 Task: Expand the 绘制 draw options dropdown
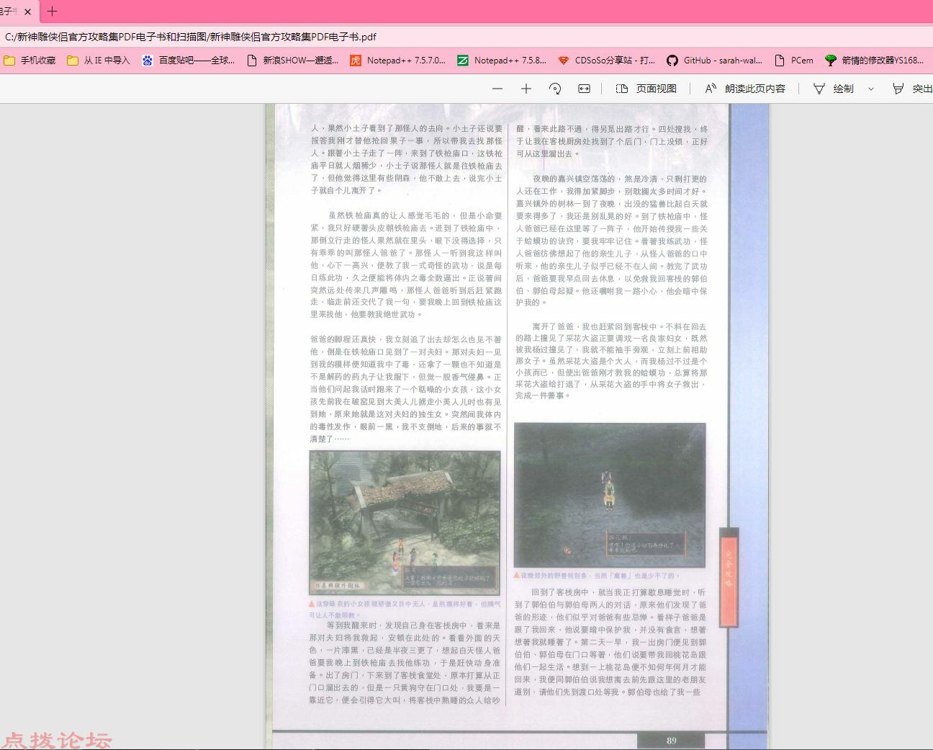click(x=871, y=89)
